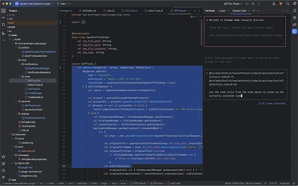Open terminal panel options vertical dots
Viewport: 298px width, 186px height.
(283, 11)
